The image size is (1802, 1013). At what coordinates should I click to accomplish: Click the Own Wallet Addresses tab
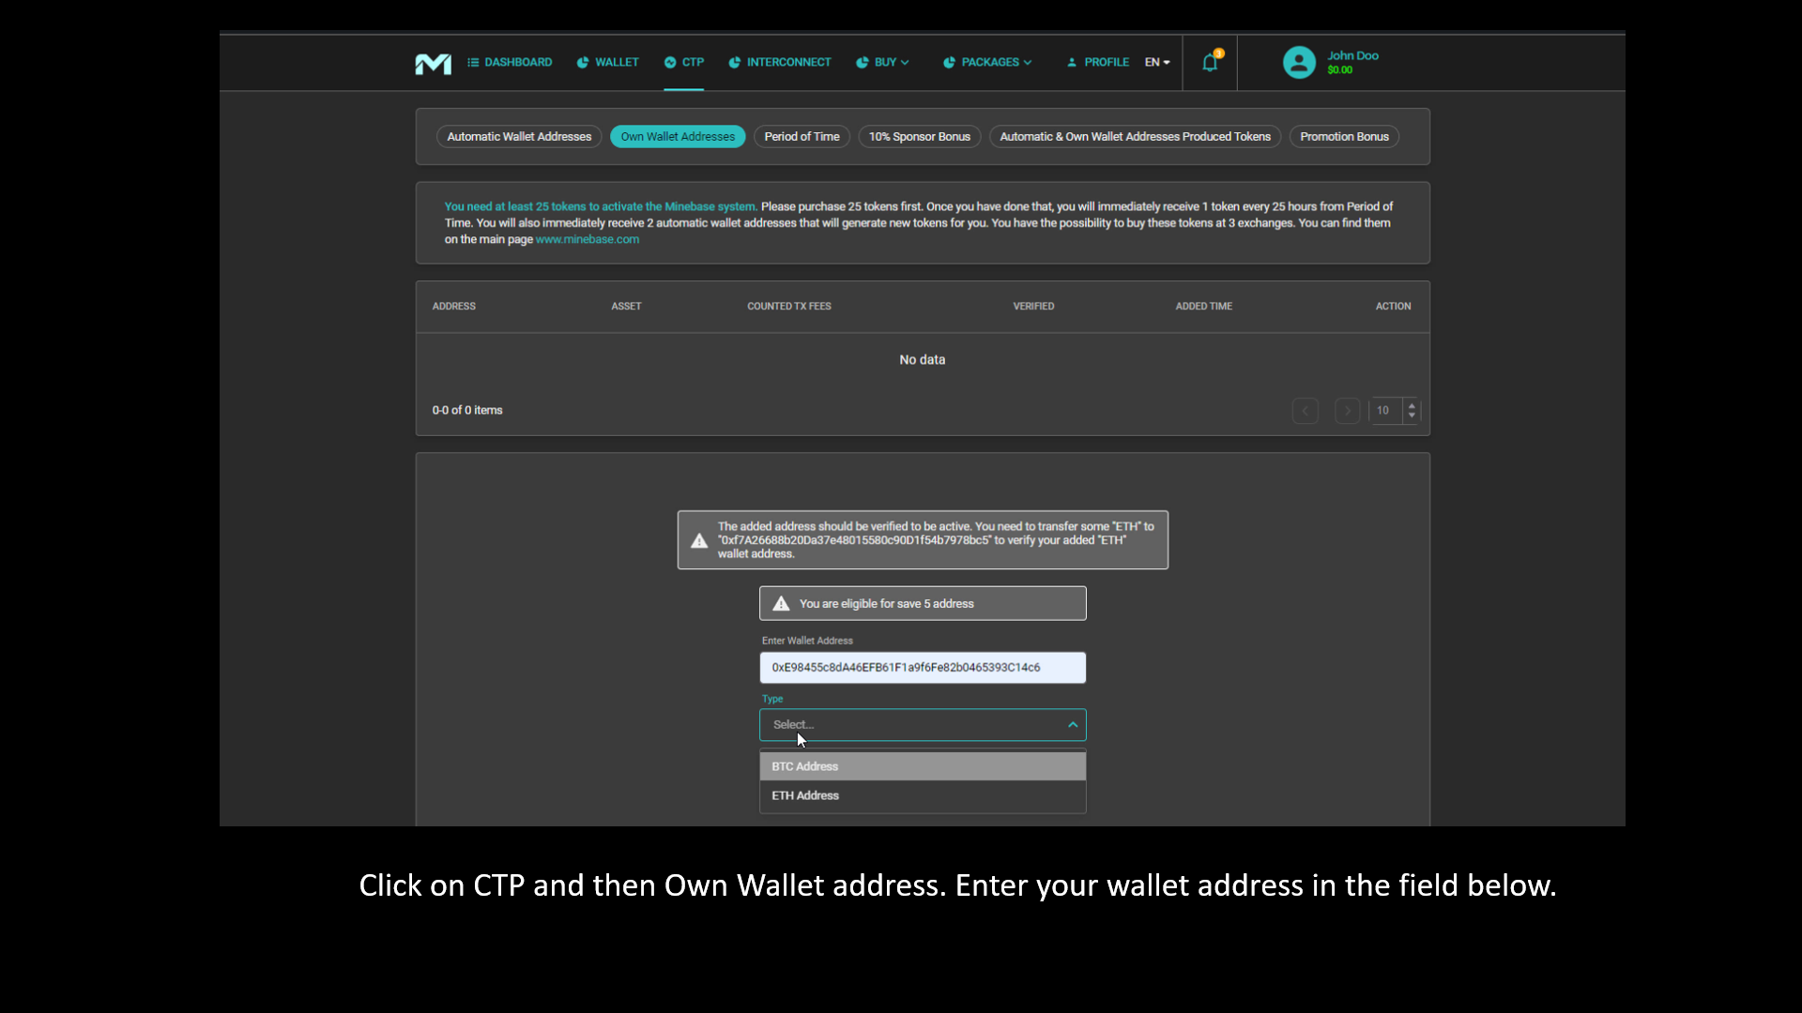coord(677,136)
